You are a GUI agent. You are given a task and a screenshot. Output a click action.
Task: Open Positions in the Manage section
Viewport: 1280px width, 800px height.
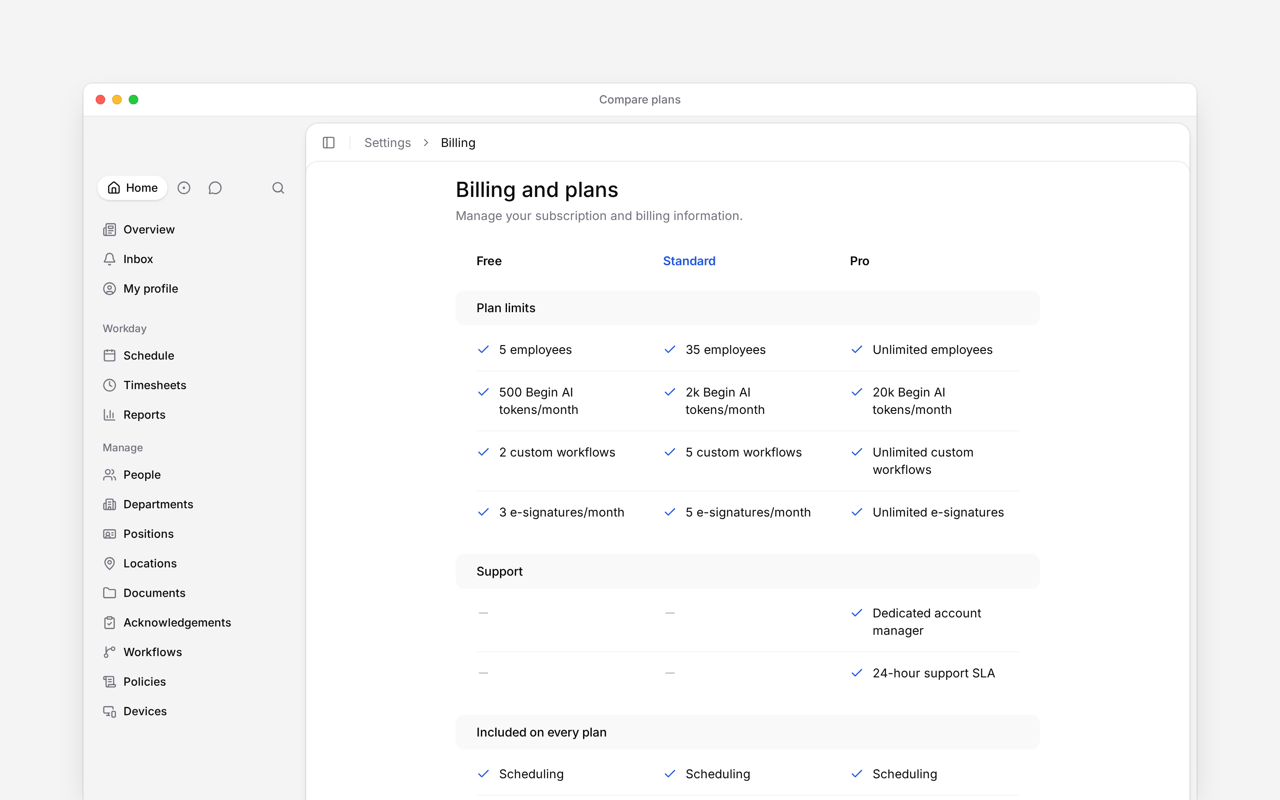pyautogui.click(x=149, y=534)
